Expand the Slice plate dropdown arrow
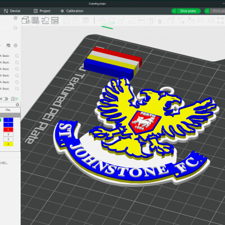This screenshot has height=225, width=225. 174,11
